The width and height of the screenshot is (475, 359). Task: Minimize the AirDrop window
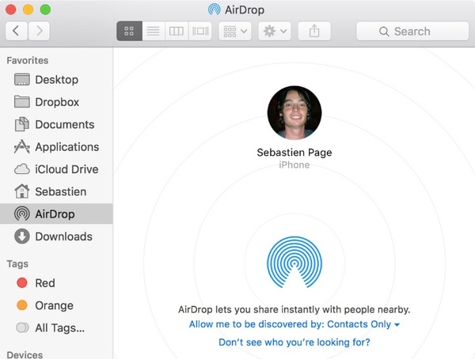(28, 9)
